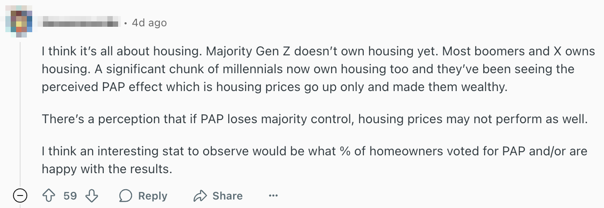Click the line about PAP losing majority control
Viewport: 604px width, 208px height.
point(313,119)
